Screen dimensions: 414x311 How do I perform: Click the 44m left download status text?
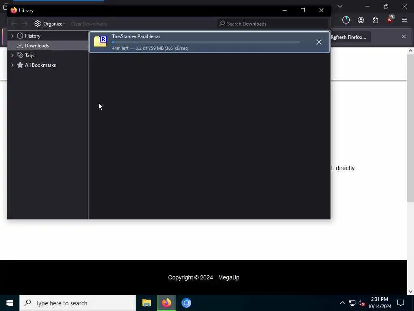pos(150,48)
